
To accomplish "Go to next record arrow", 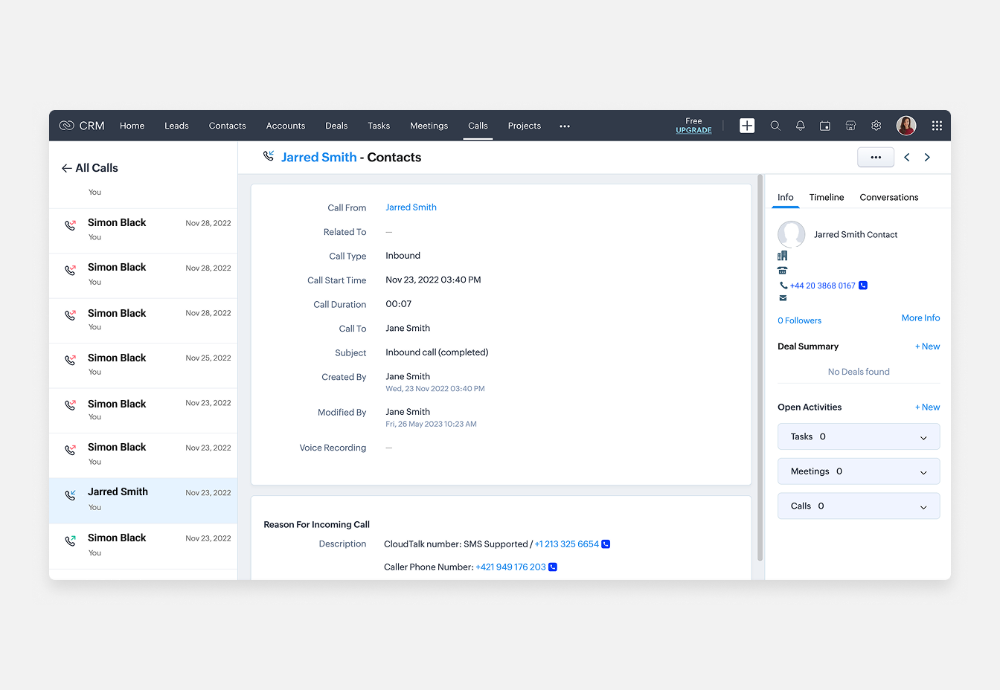I will [927, 158].
